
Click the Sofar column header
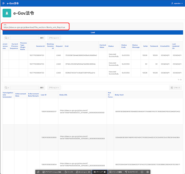[145, 46]
